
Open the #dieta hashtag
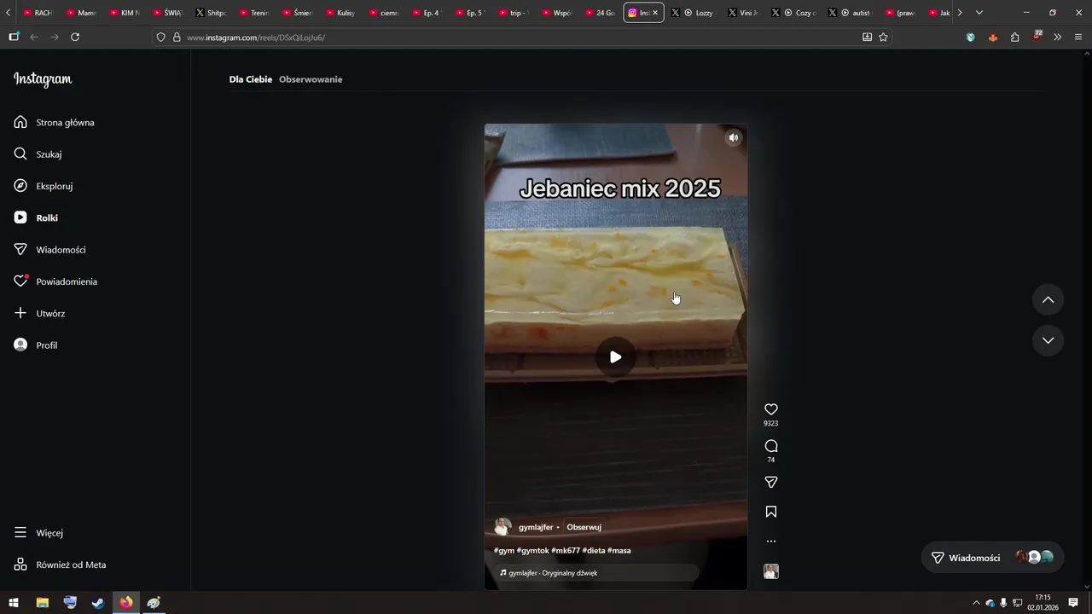[x=594, y=551]
